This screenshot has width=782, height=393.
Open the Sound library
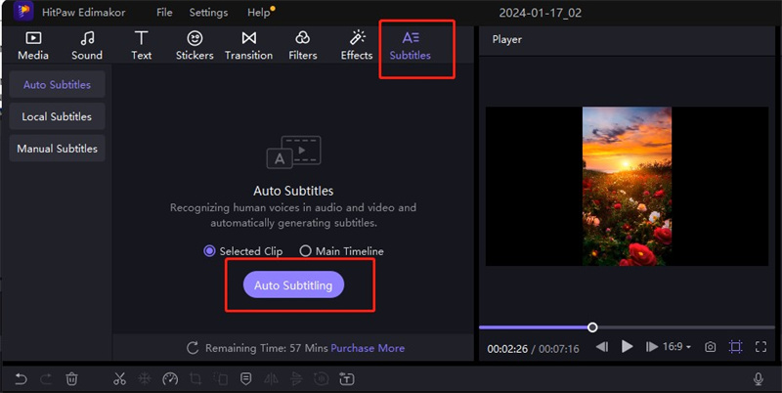(x=87, y=45)
